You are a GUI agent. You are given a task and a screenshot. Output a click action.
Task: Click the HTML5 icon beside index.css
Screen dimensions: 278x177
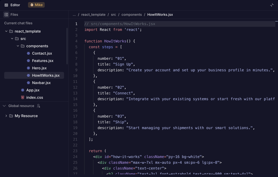tap(23, 97)
